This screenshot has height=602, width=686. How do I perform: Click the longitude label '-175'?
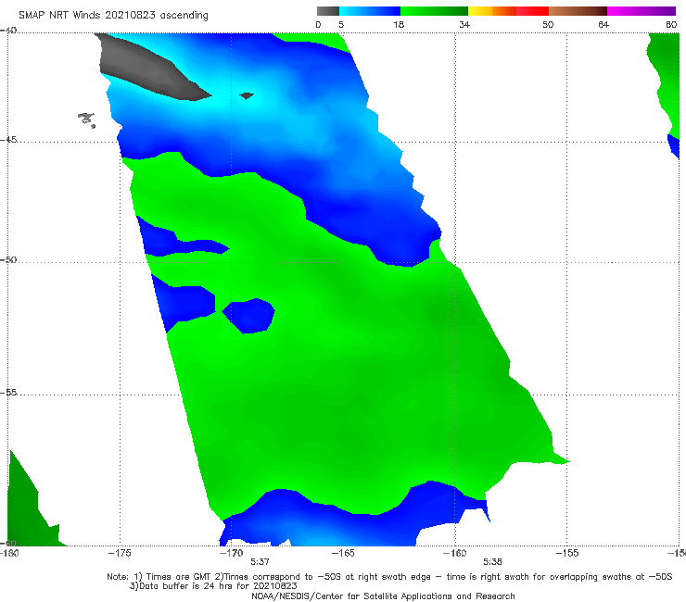(x=120, y=553)
